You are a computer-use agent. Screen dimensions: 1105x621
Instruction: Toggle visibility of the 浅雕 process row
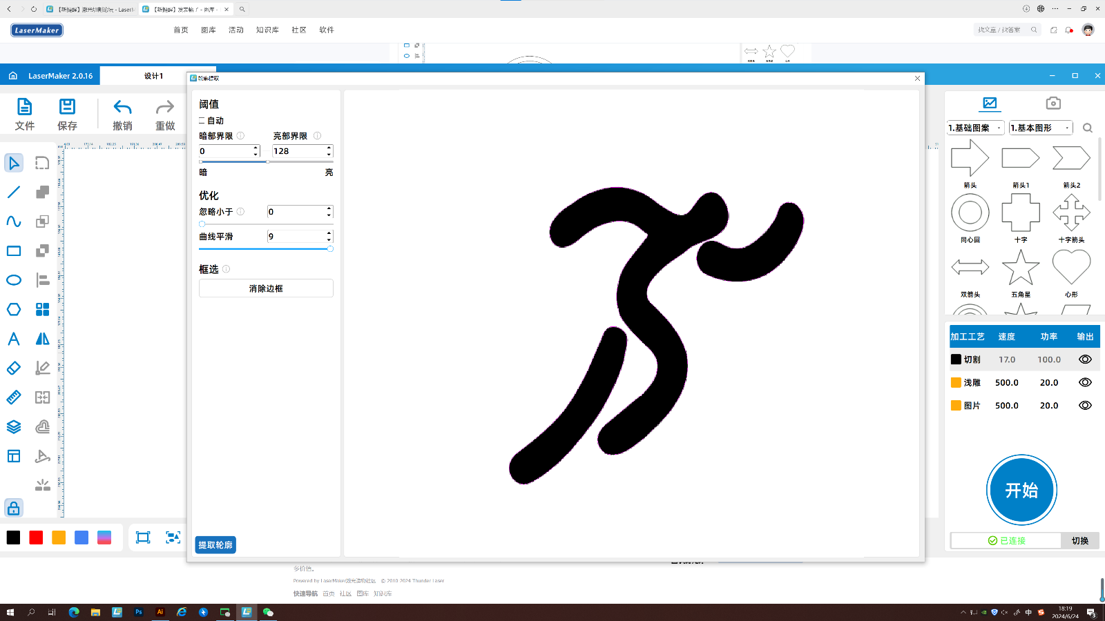[x=1084, y=382]
